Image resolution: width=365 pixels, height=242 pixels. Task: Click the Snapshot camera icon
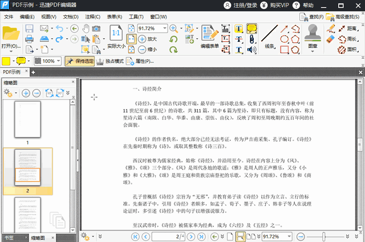click(96, 29)
